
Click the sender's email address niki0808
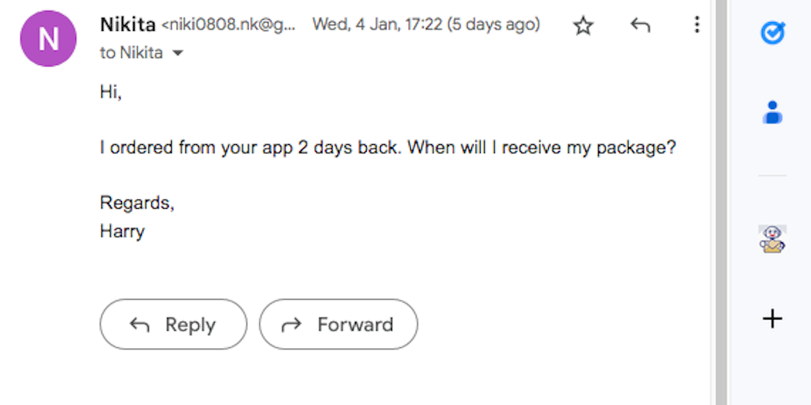pos(229,25)
